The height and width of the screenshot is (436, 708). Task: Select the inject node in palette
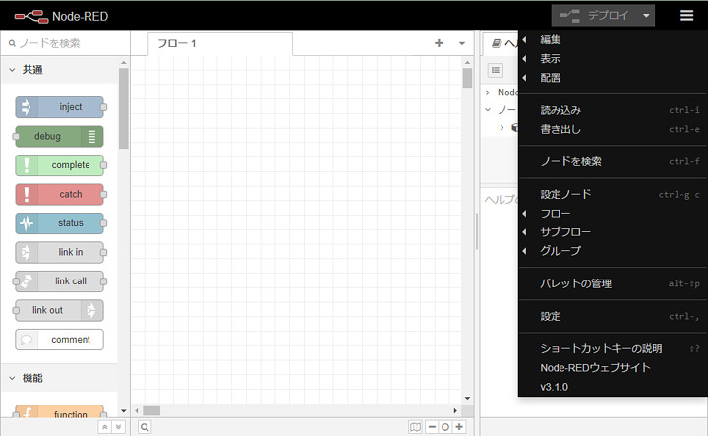click(60, 107)
